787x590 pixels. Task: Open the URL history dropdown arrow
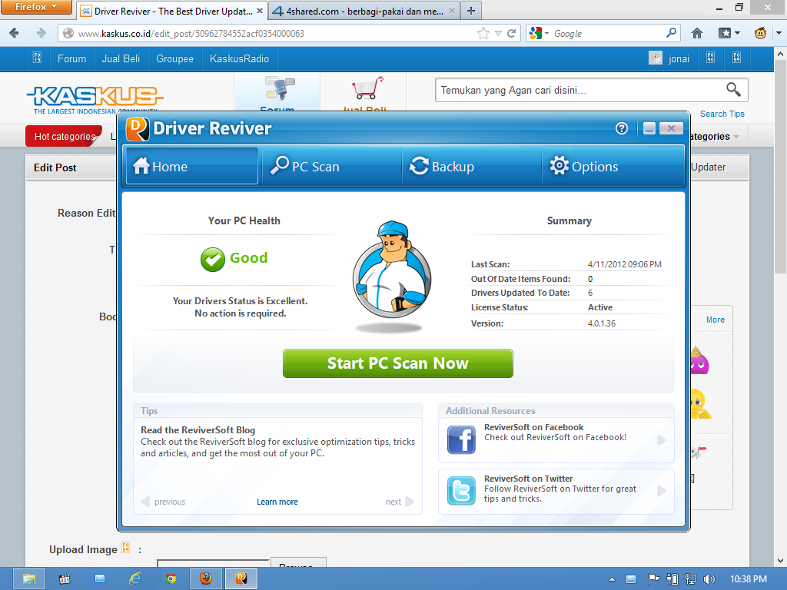pos(498,34)
